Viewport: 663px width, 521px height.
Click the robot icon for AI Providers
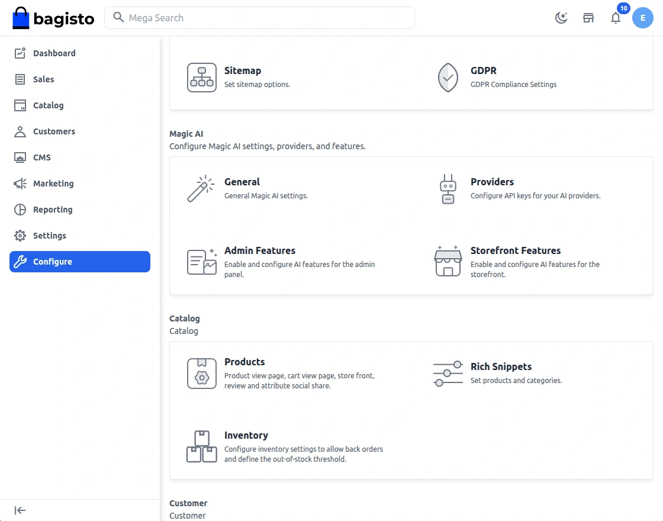coord(448,188)
